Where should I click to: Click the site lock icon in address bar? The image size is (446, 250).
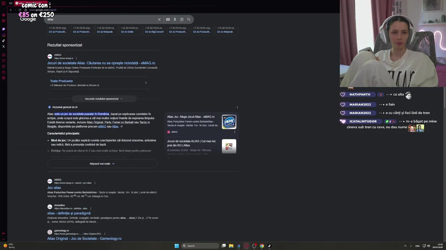(25, 10)
